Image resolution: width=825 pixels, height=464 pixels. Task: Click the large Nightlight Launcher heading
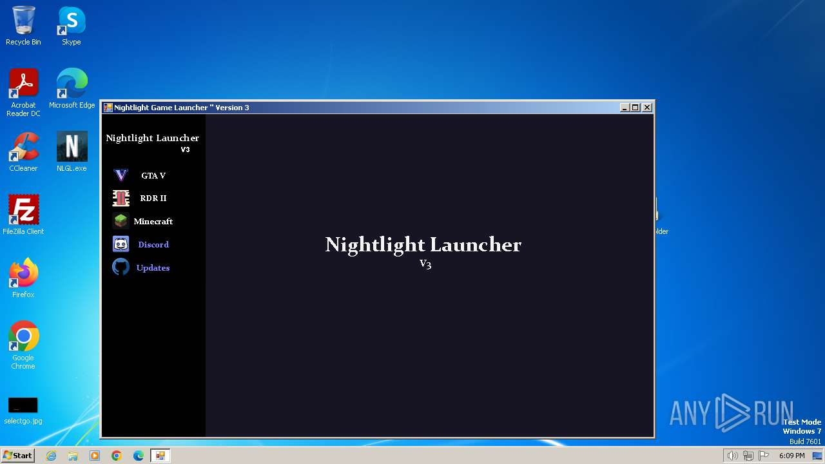[x=423, y=244]
